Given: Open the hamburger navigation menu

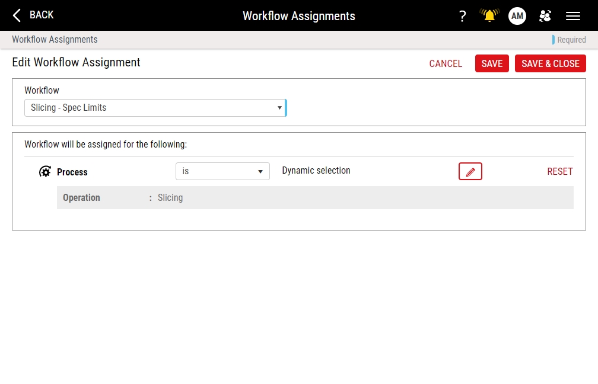Looking at the screenshot, I should pos(572,16).
